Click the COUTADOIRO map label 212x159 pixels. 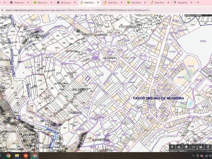tap(128, 27)
